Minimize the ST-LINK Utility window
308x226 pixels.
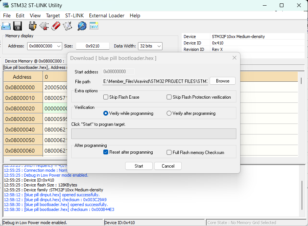[x=265, y=5]
